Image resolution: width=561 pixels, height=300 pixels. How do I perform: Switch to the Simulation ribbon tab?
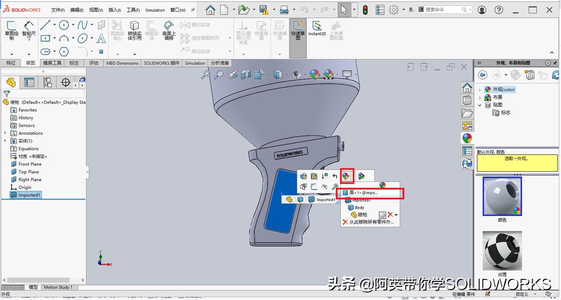click(195, 63)
